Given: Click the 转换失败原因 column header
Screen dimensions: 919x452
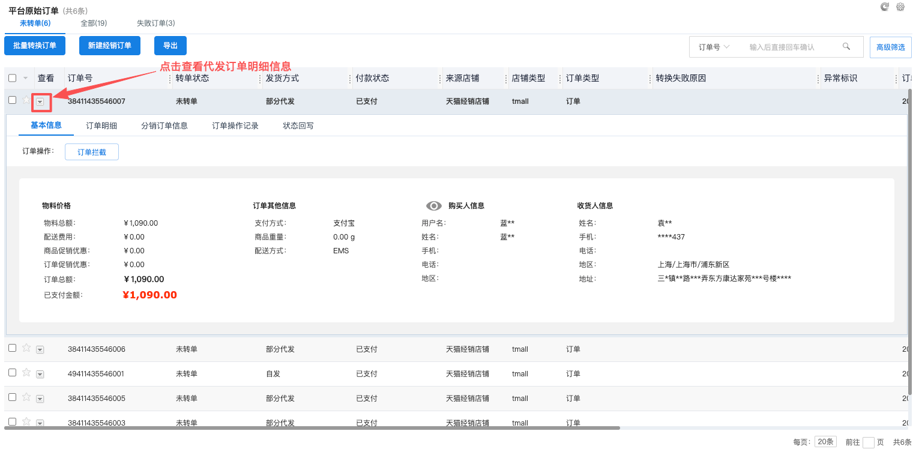Looking at the screenshot, I should [x=681, y=78].
